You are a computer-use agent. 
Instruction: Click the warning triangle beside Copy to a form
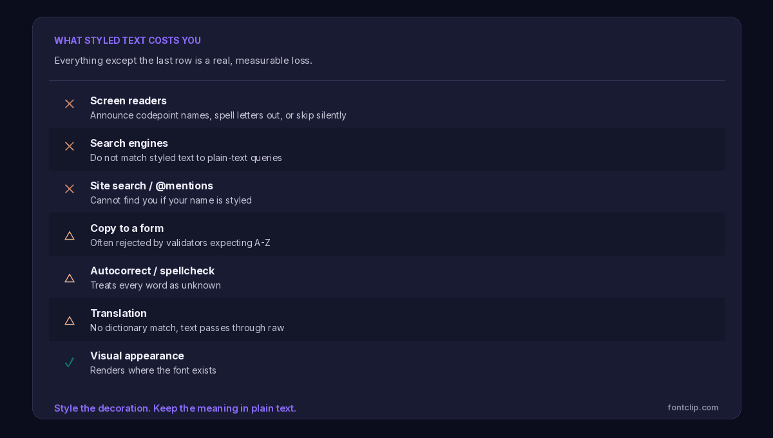pyautogui.click(x=70, y=235)
